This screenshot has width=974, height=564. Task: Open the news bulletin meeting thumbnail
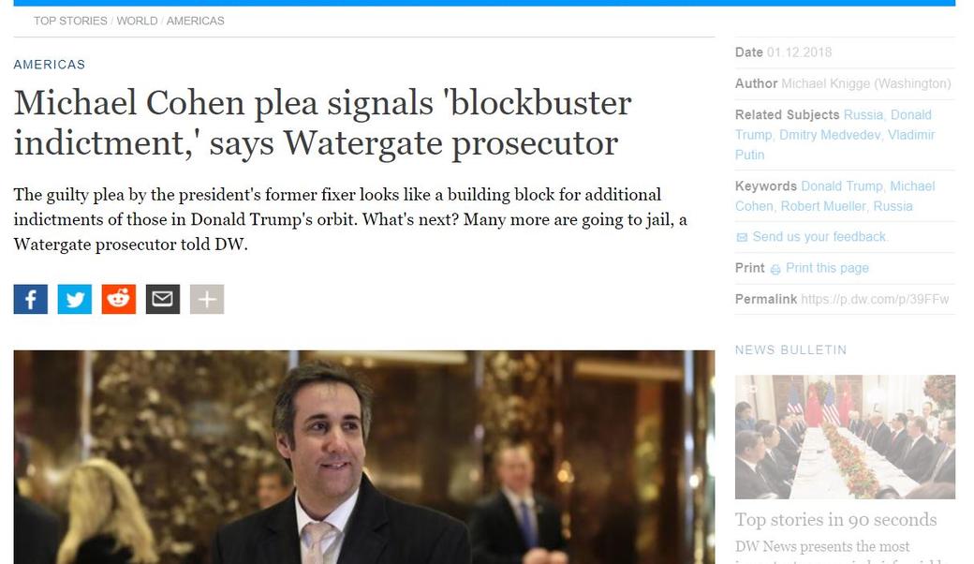(845, 437)
